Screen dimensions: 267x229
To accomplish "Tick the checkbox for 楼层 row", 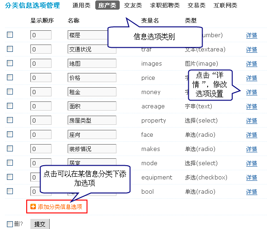I will [10, 34].
